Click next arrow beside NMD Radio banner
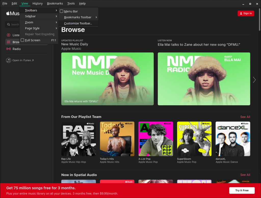 [254, 80]
